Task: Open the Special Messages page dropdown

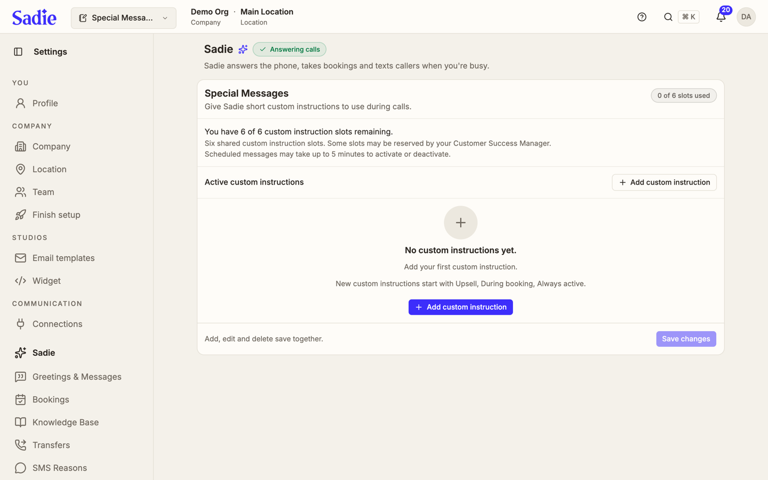Action: 123,18
